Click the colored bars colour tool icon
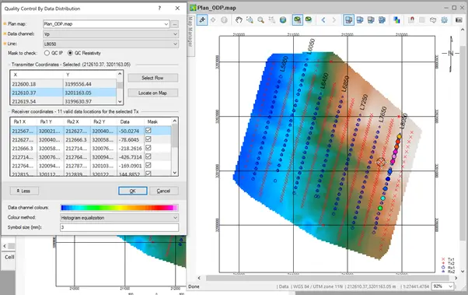The width and height of the screenshot is (468, 295). coord(396,20)
